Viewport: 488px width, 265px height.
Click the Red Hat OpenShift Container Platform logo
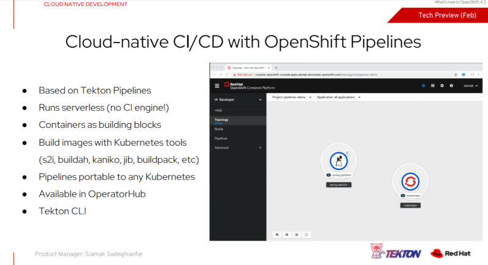click(249, 86)
